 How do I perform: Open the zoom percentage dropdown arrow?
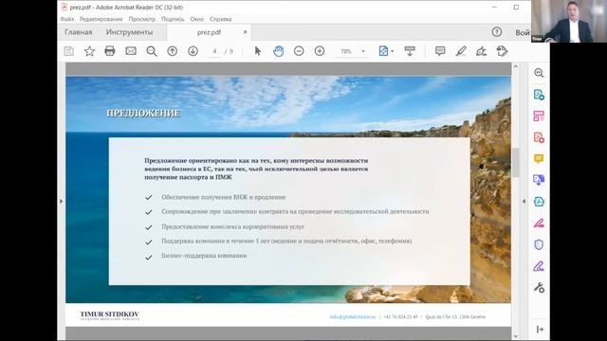point(363,51)
